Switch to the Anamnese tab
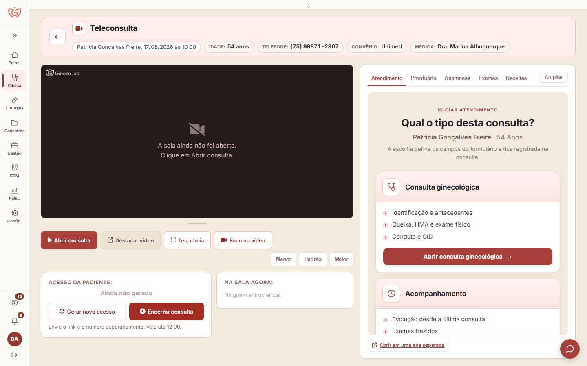The width and height of the screenshot is (587, 366). point(457,78)
